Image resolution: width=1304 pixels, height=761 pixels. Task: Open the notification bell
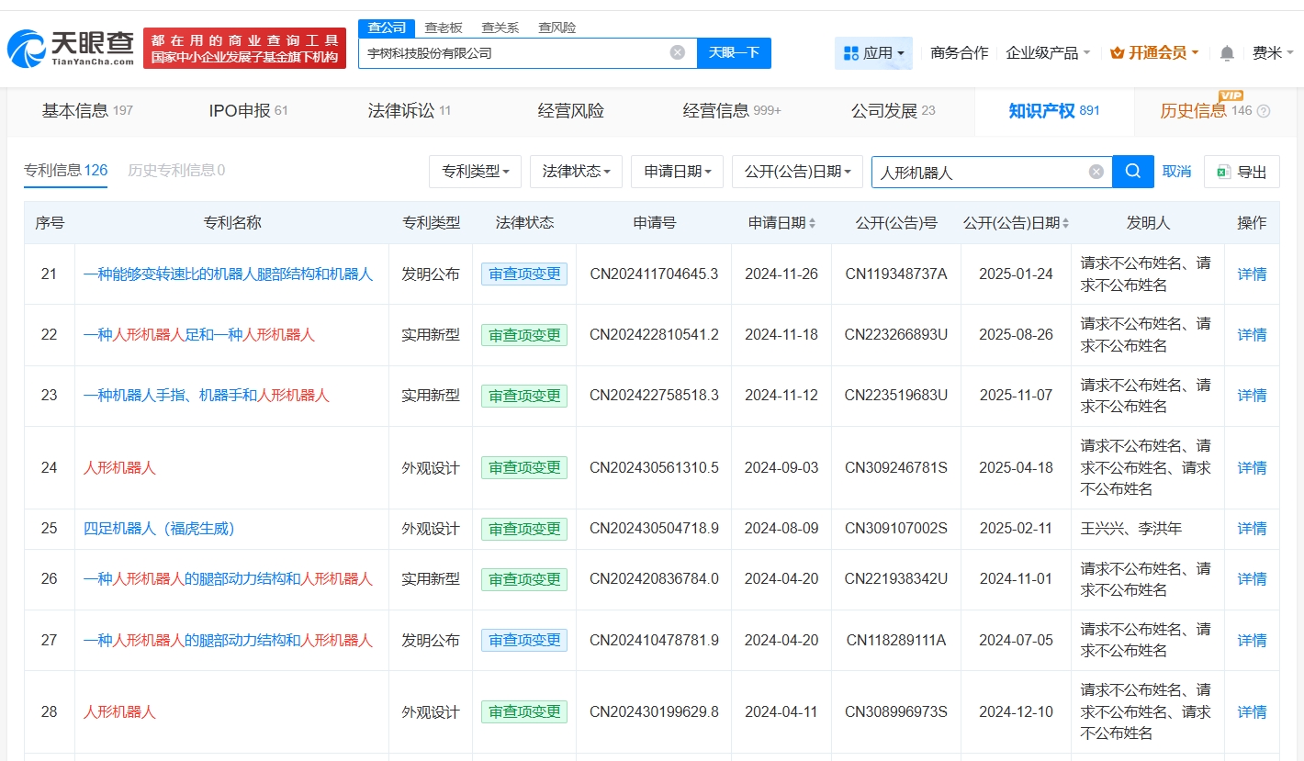tap(1227, 53)
